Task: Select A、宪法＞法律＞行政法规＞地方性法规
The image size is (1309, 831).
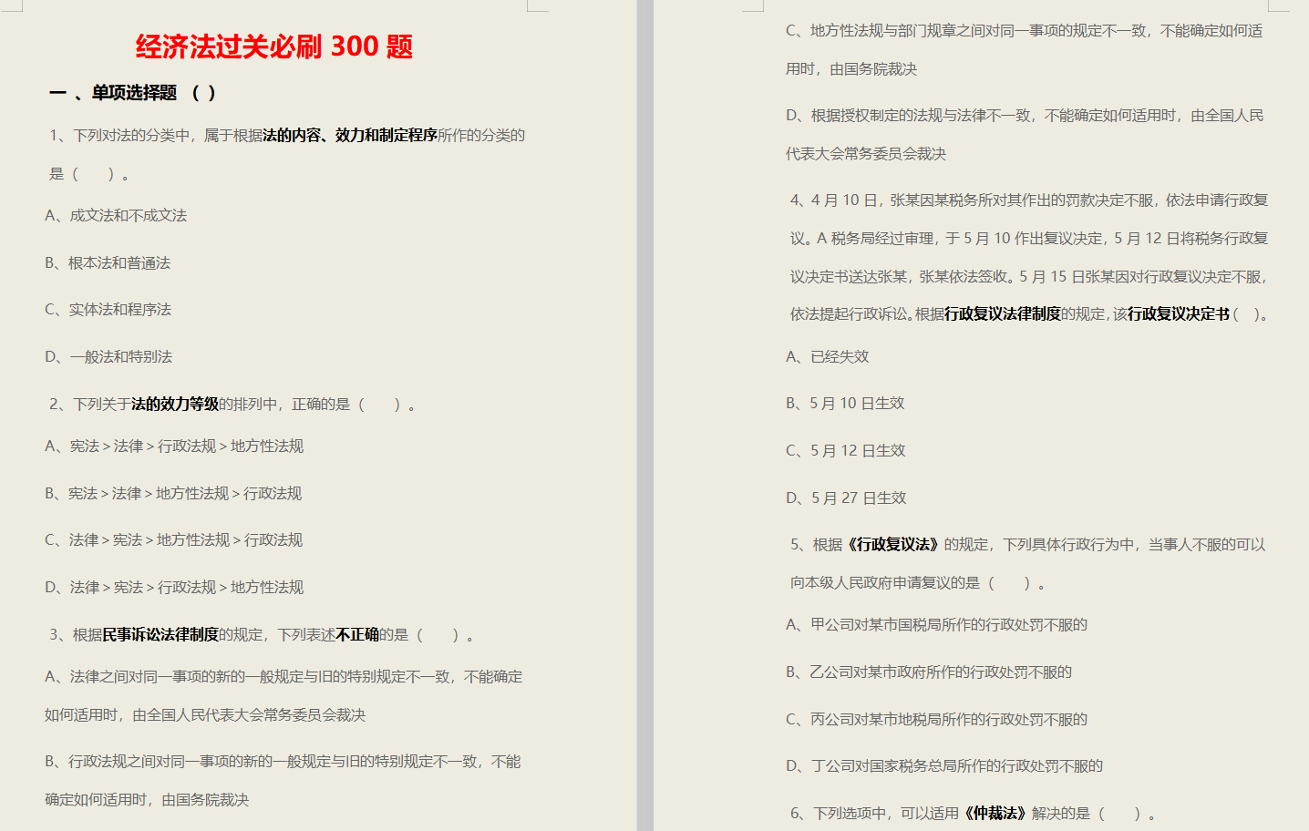Action: (x=174, y=446)
